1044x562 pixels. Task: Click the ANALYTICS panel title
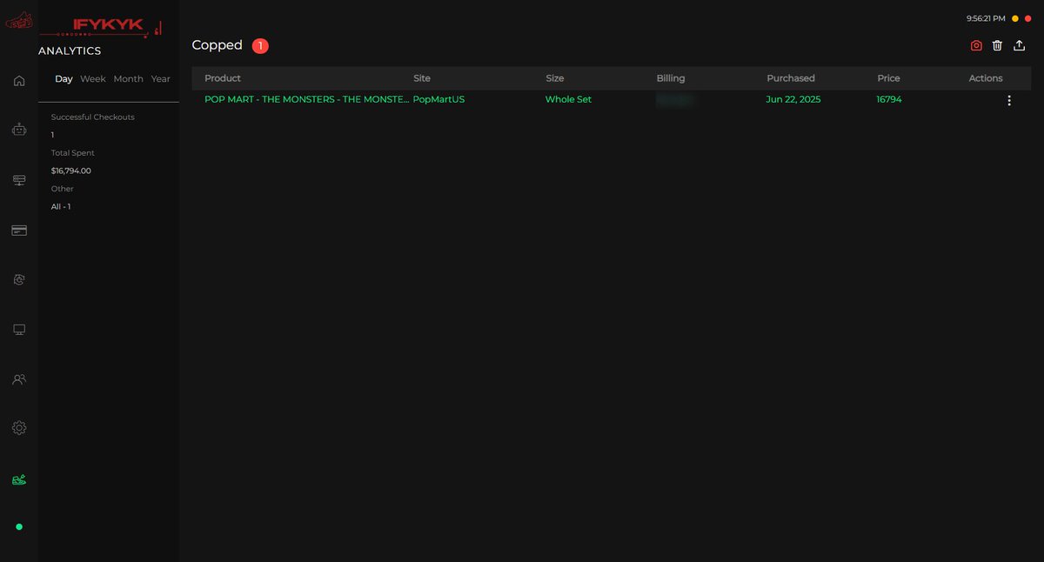click(70, 51)
